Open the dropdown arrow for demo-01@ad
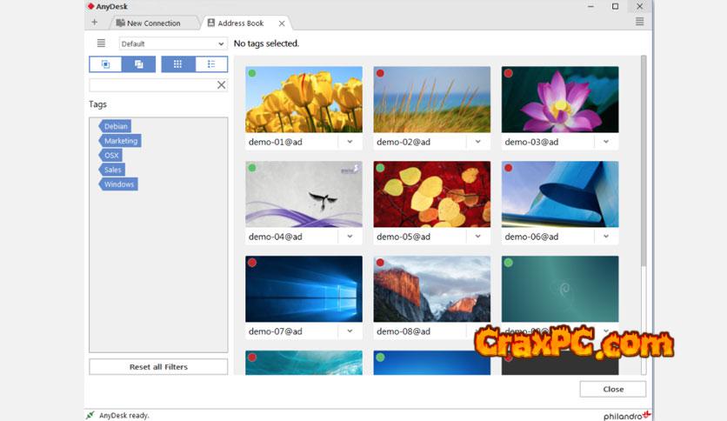The image size is (727, 421). [350, 142]
